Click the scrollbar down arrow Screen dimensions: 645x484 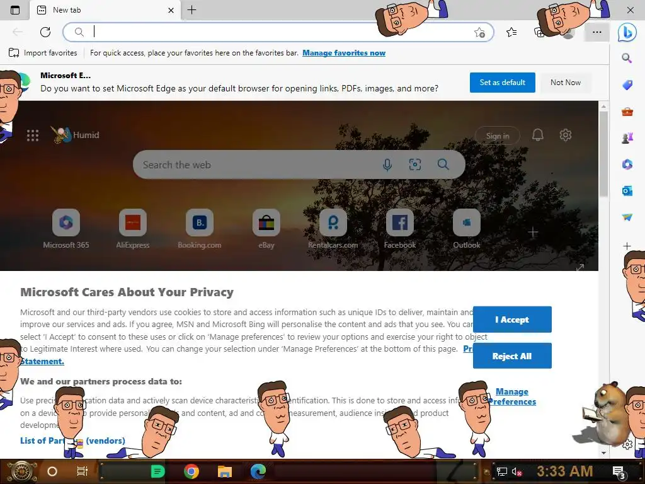(x=603, y=452)
